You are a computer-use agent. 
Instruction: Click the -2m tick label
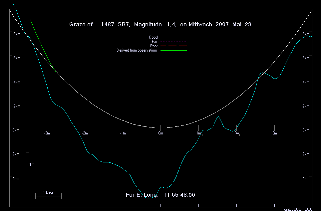click(85, 133)
